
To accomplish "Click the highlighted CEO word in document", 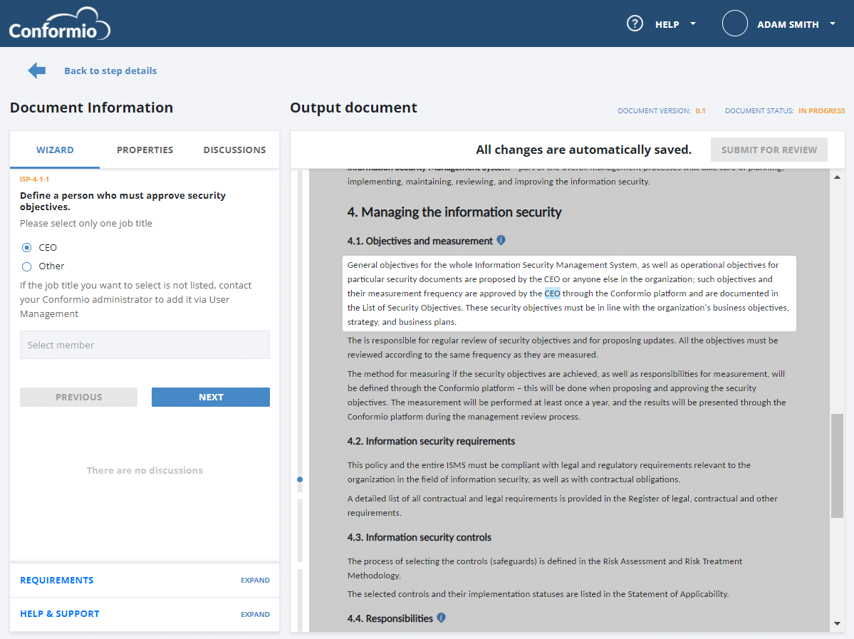I will click(552, 293).
